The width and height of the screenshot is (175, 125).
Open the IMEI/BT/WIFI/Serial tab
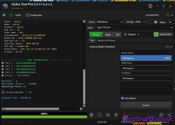[x=106, y=40]
